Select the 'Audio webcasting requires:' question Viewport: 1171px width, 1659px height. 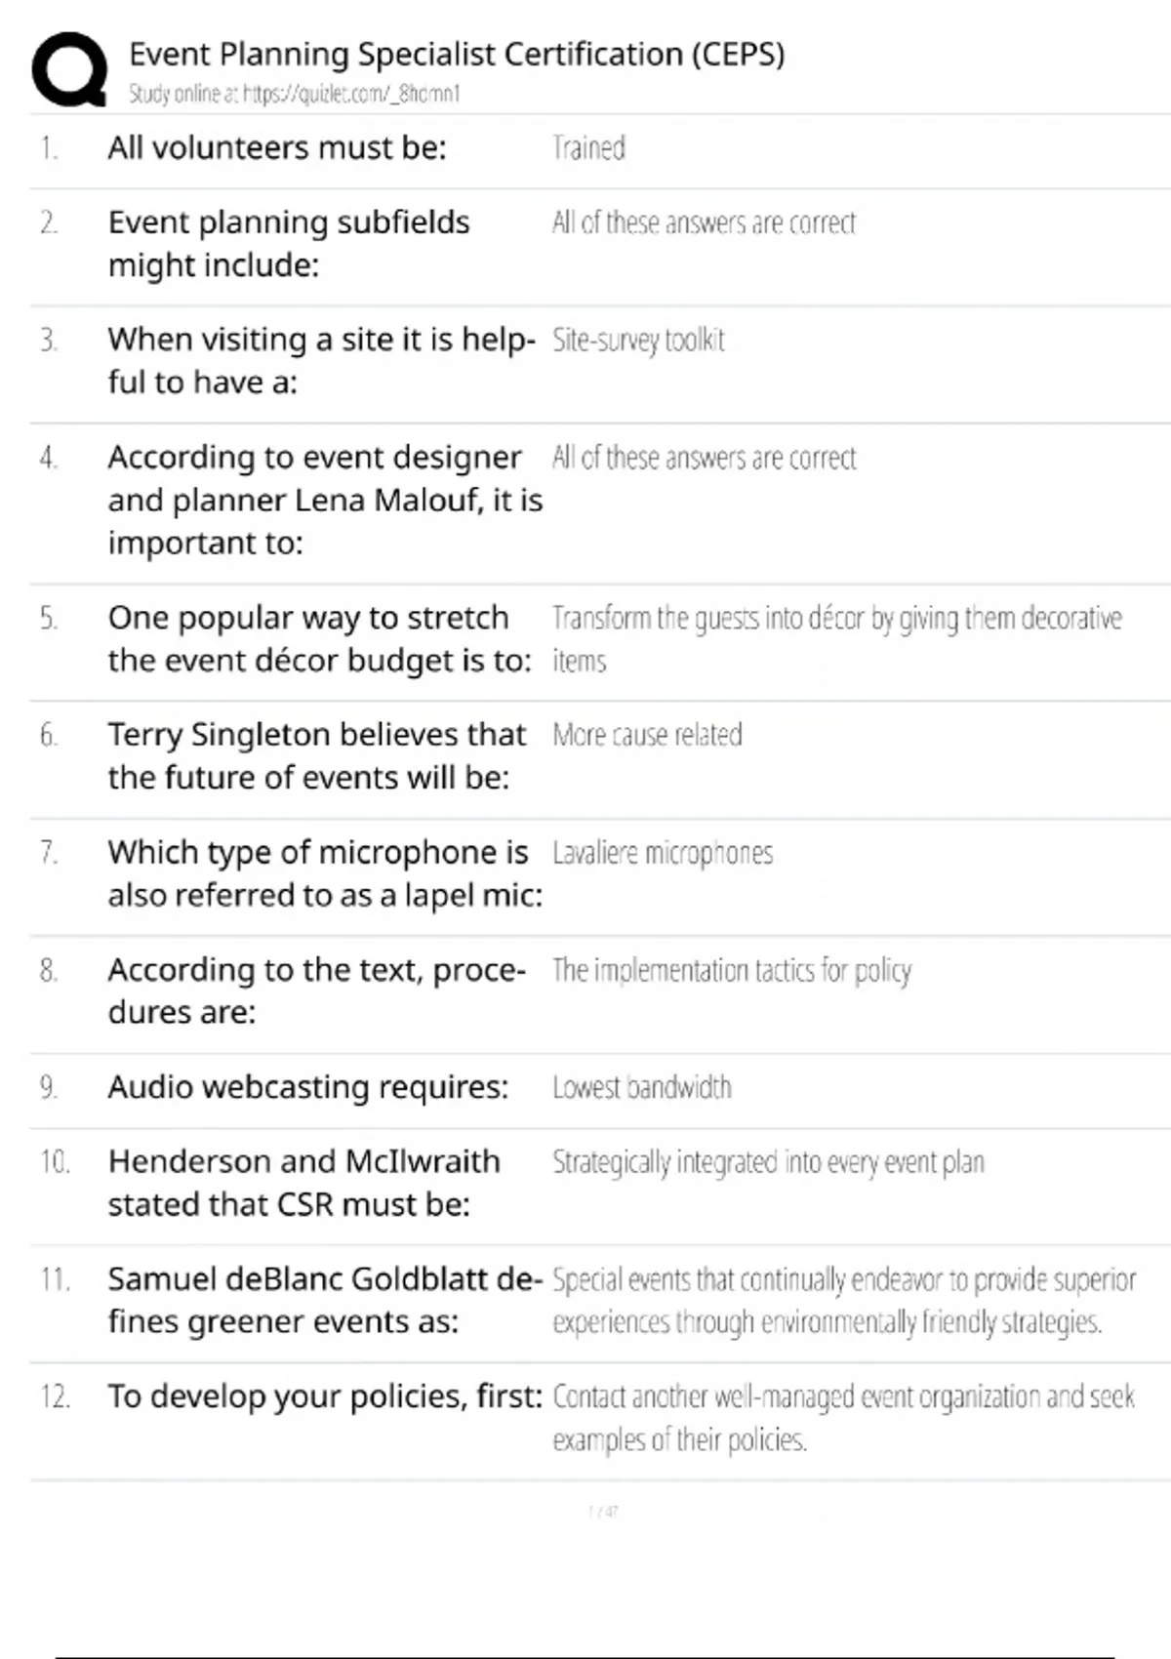click(x=308, y=1087)
